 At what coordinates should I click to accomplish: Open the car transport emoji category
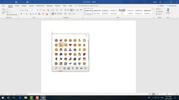click(81, 68)
